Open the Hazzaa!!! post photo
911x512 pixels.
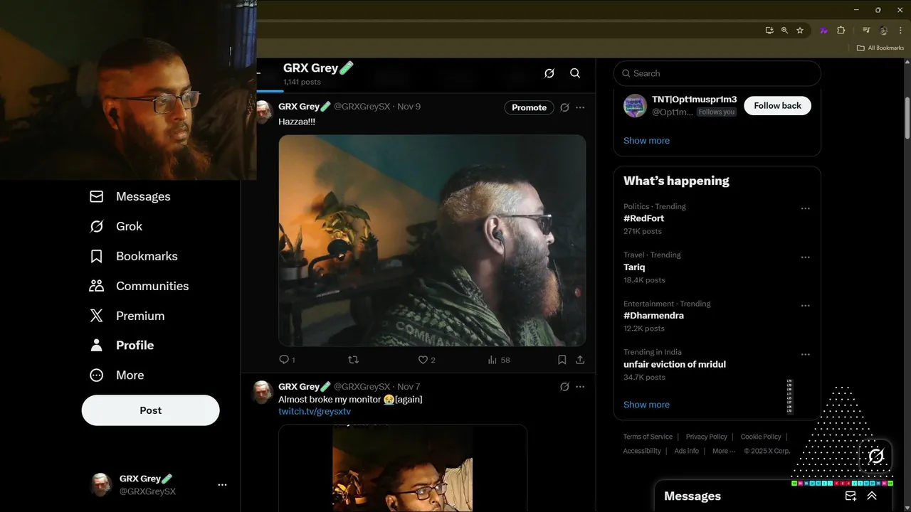point(432,240)
